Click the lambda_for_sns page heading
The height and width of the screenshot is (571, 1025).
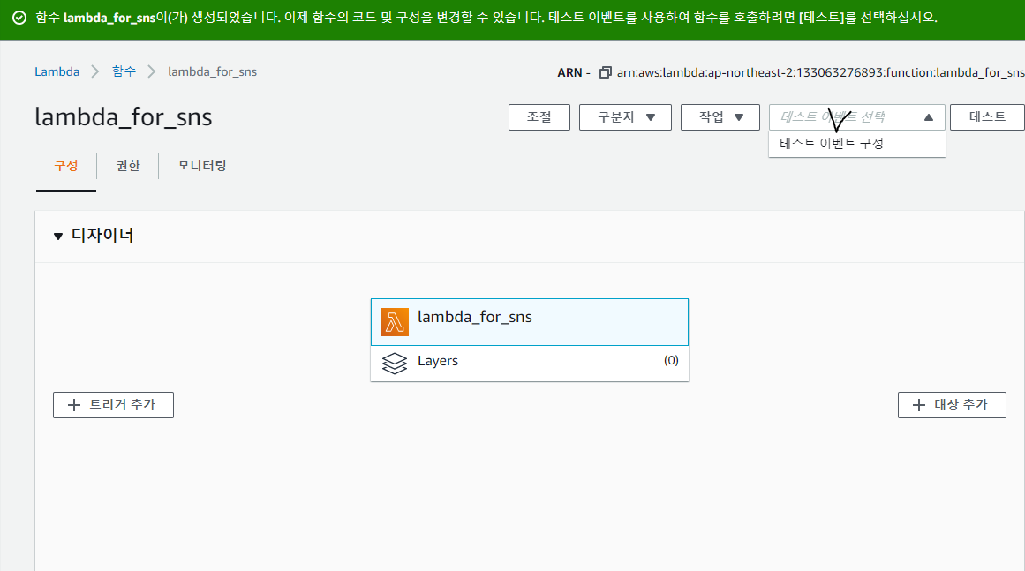pos(124,117)
